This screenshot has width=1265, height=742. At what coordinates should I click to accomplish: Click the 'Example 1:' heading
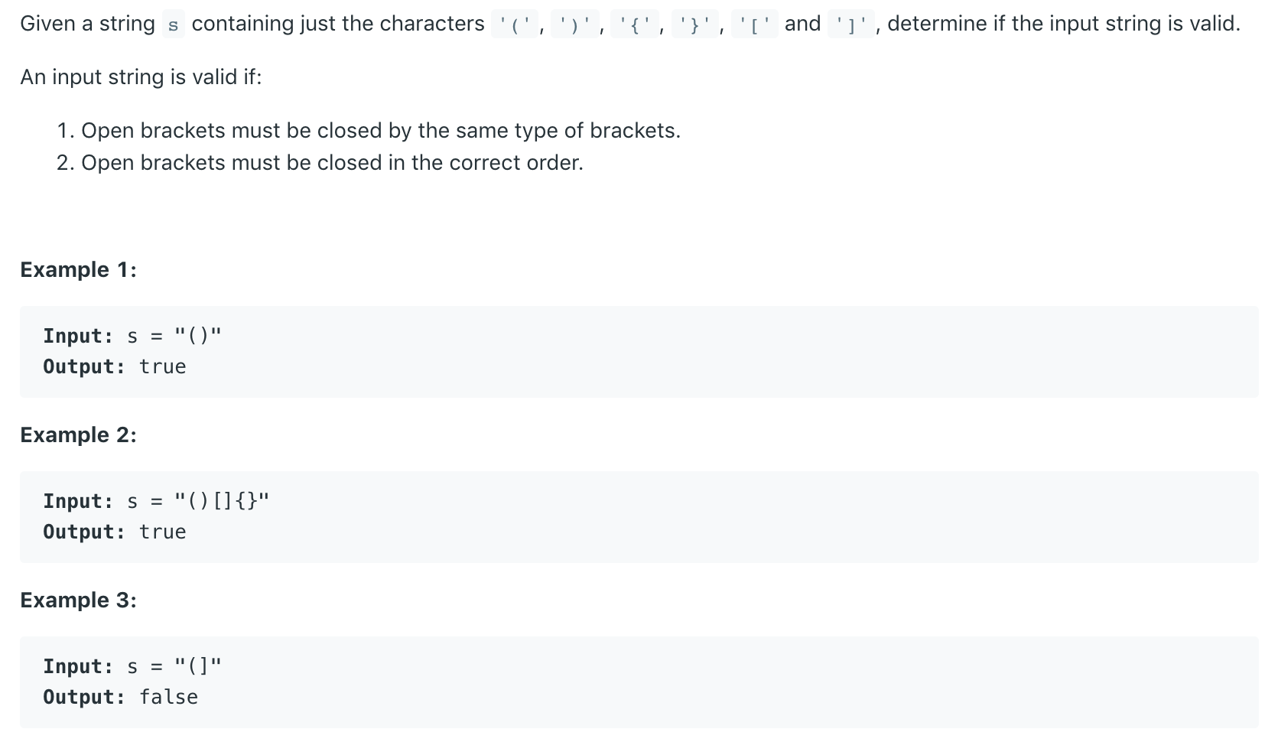coord(78,270)
